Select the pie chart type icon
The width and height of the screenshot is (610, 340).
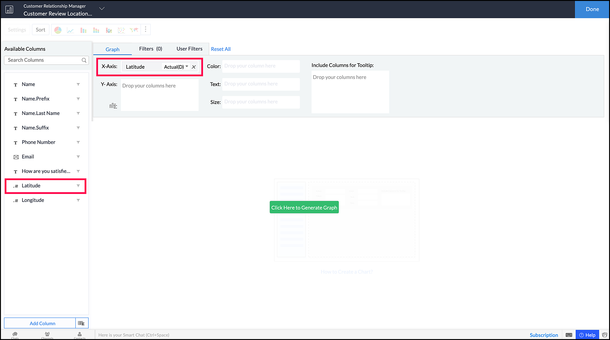58,30
